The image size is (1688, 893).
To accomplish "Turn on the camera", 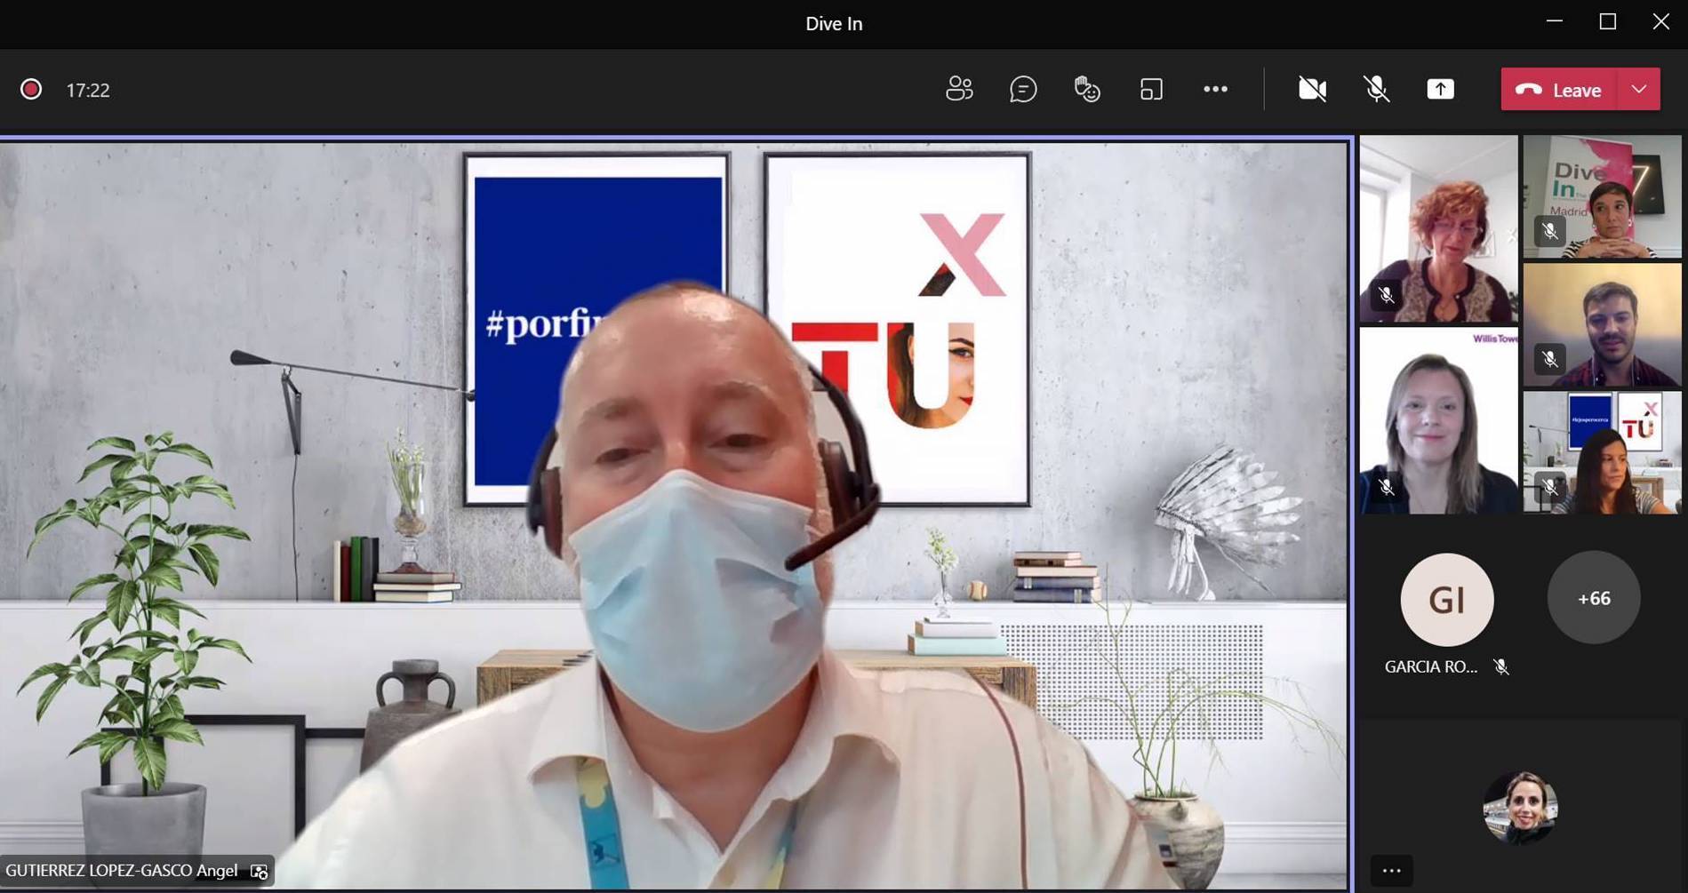I will 1312,89.
